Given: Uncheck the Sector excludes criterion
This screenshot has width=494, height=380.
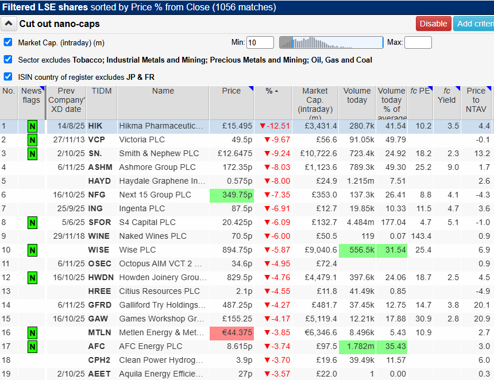Looking at the screenshot, I should [x=8, y=60].
